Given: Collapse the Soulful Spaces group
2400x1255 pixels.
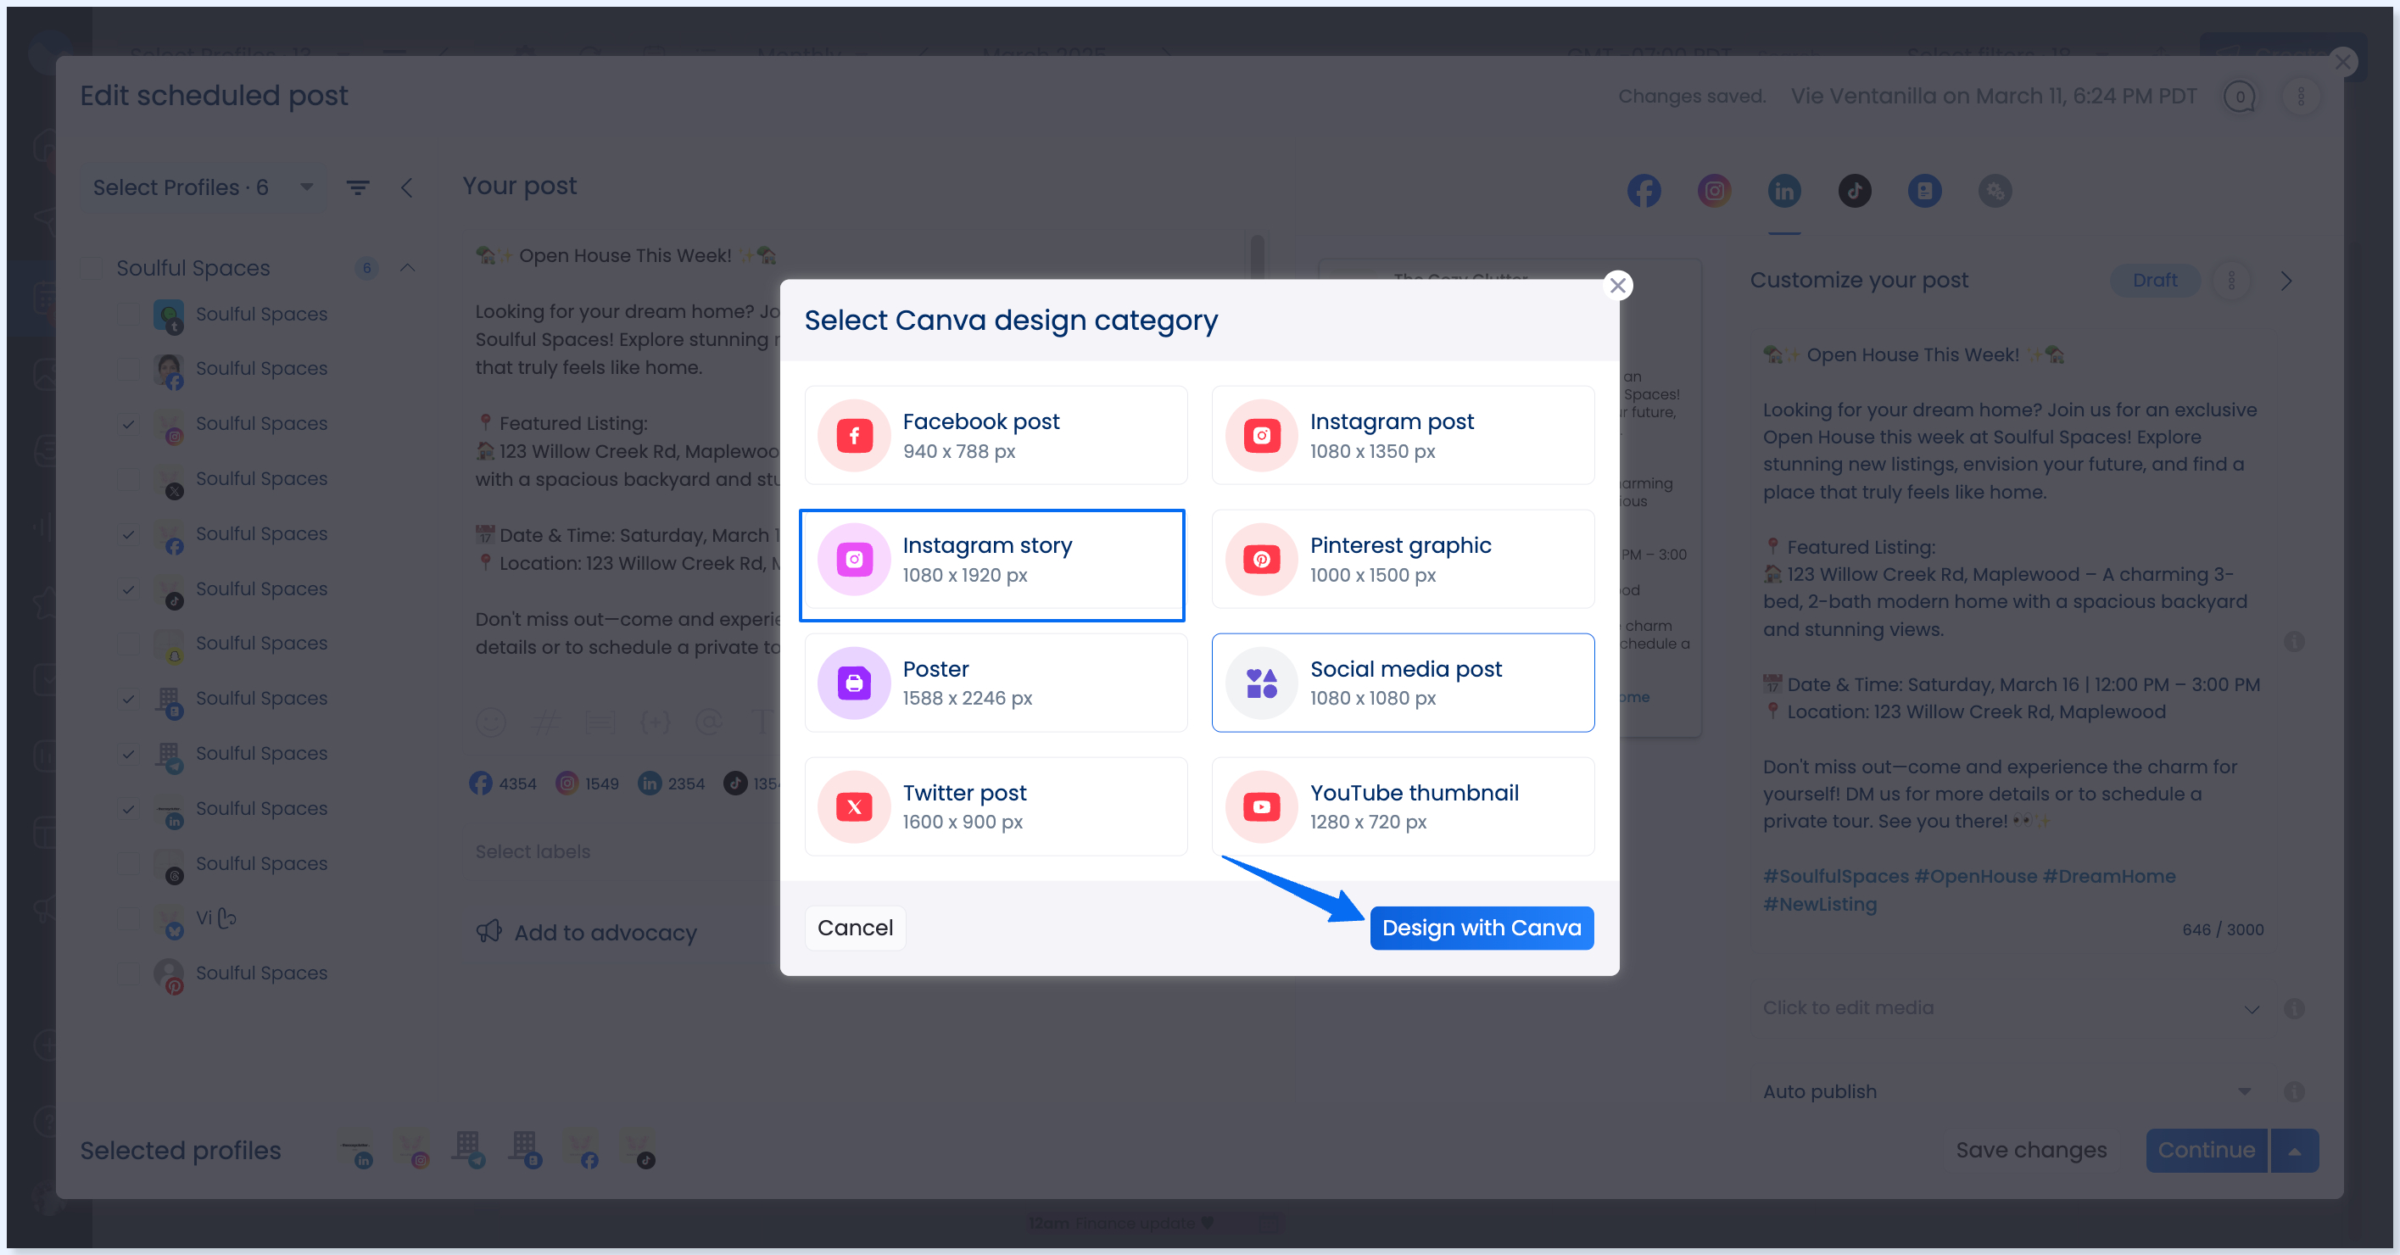Looking at the screenshot, I should pos(407,268).
